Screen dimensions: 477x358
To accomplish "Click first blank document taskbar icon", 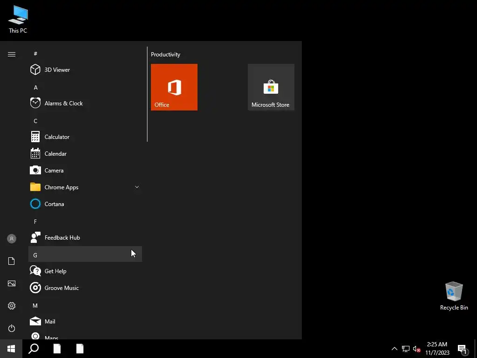I will coord(57,349).
